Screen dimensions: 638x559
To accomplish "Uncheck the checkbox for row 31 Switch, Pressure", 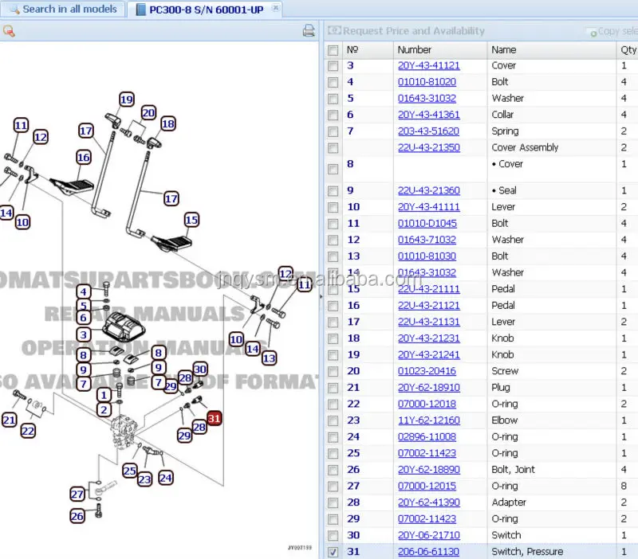I will pyautogui.click(x=333, y=552).
